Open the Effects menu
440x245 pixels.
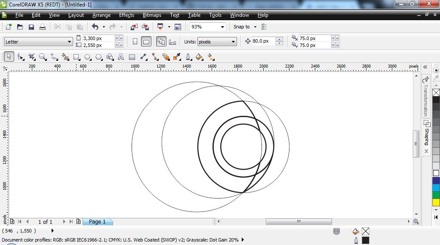pos(126,15)
